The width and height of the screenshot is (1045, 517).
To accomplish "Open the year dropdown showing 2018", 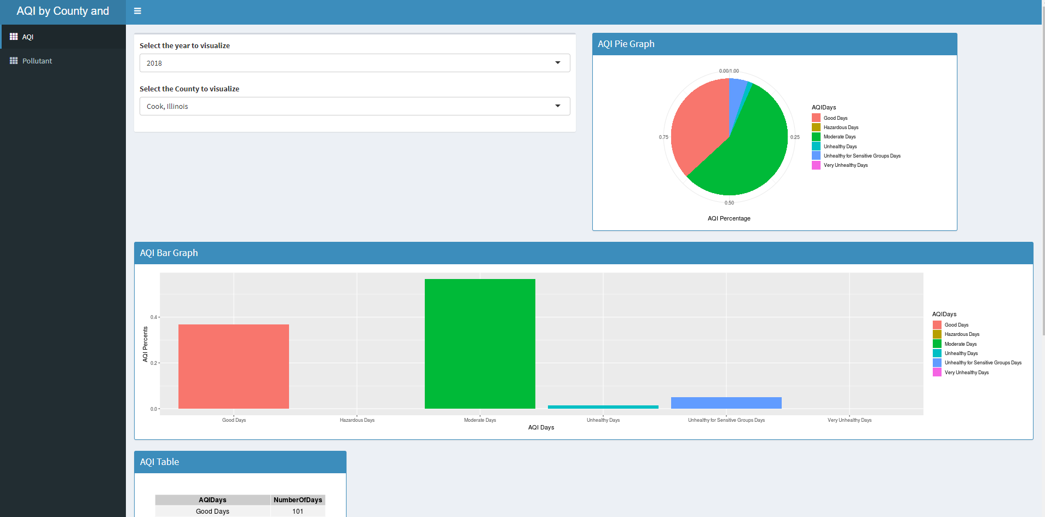I will click(x=355, y=63).
